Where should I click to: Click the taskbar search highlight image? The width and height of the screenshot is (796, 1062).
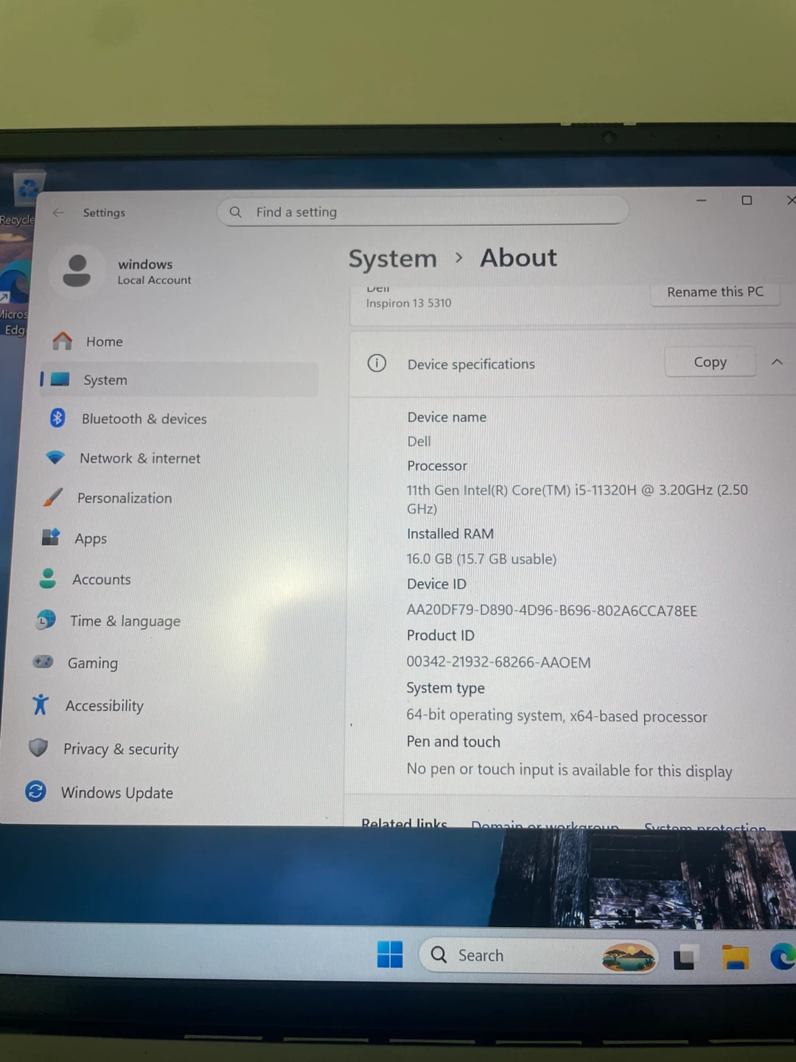(x=628, y=957)
